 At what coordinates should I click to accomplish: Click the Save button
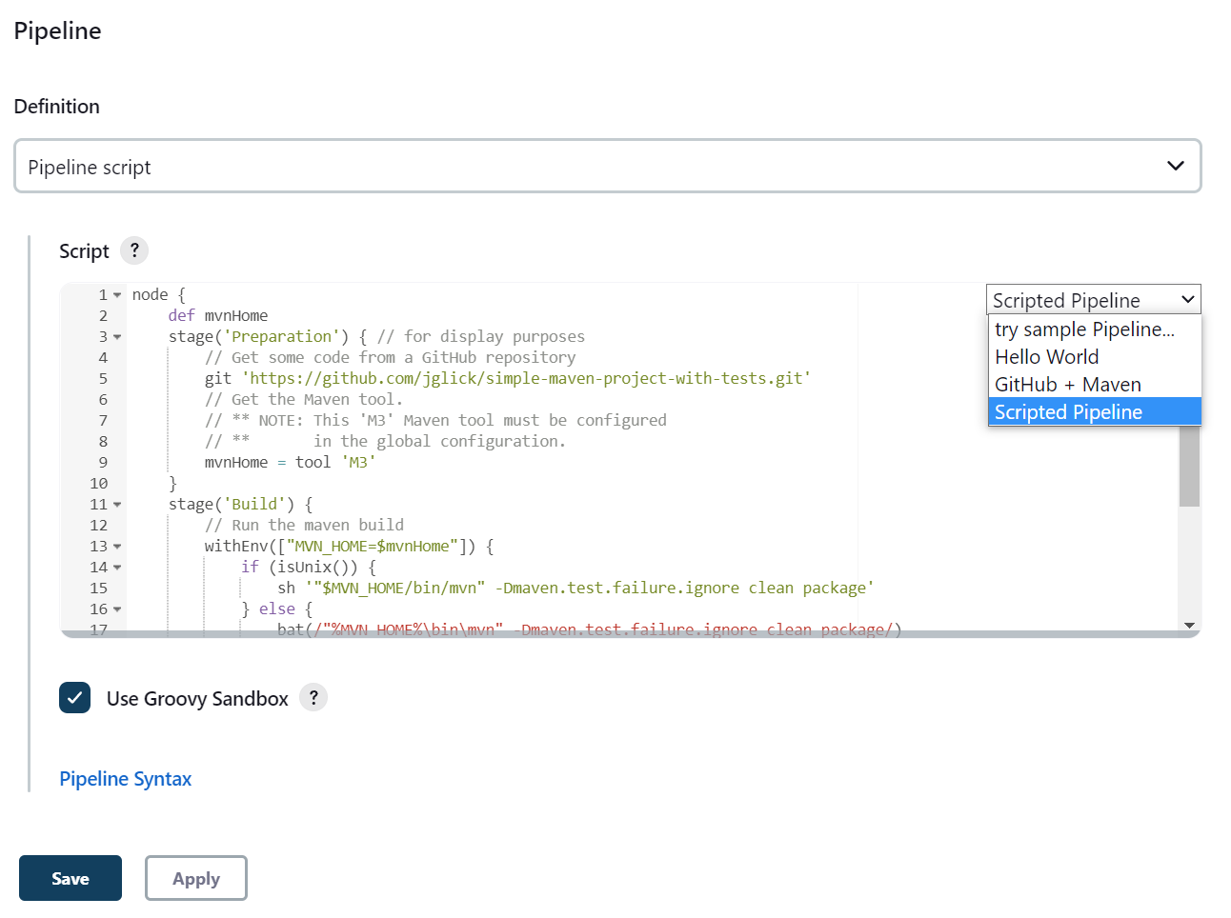(70, 877)
